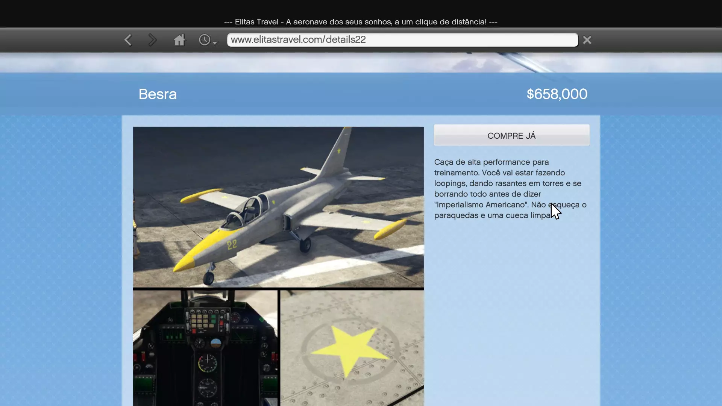The image size is (722, 406).
Task: Focus the elitastravel.com address bar
Action: coord(402,40)
